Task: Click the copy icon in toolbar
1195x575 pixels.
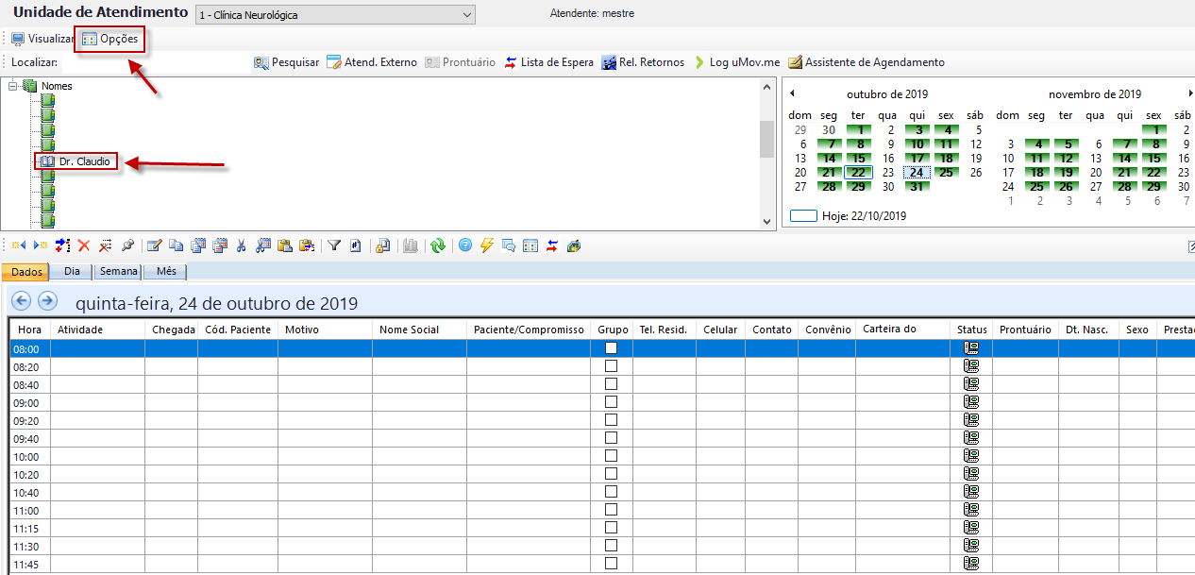Action: click(176, 245)
